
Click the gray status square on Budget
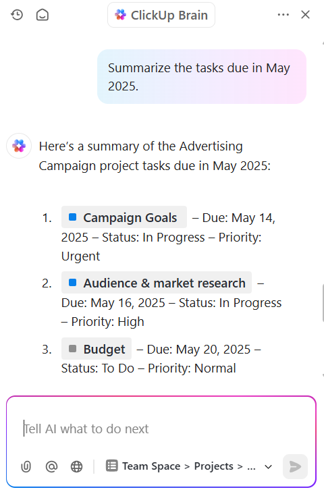[x=73, y=349]
